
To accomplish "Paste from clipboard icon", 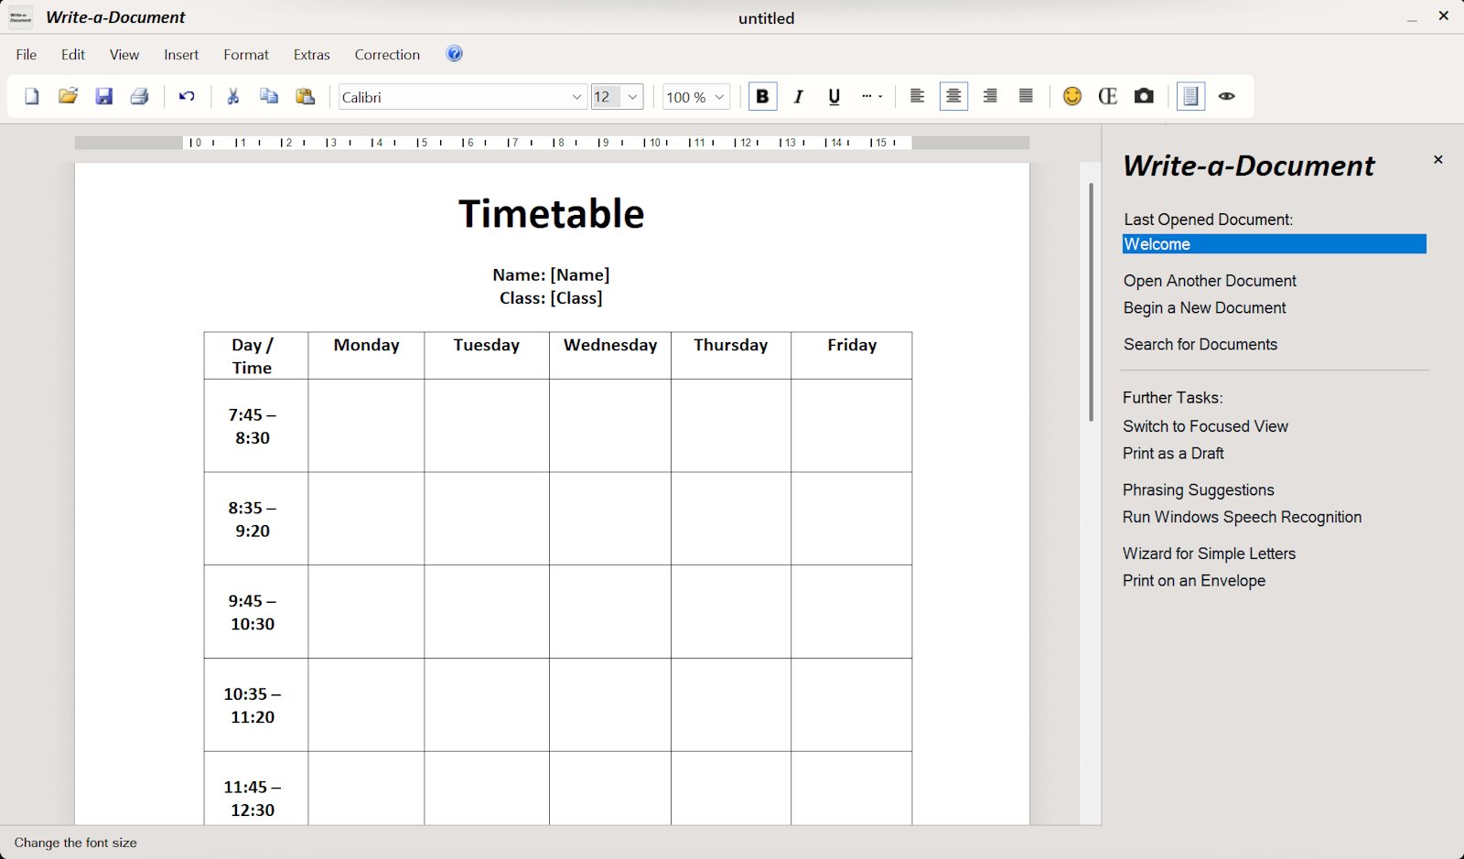I will point(306,96).
